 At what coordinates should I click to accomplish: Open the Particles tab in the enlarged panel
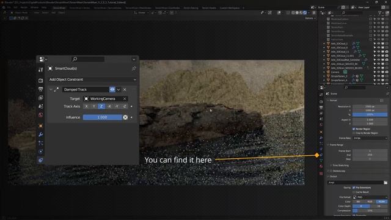(x=41, y=143)
